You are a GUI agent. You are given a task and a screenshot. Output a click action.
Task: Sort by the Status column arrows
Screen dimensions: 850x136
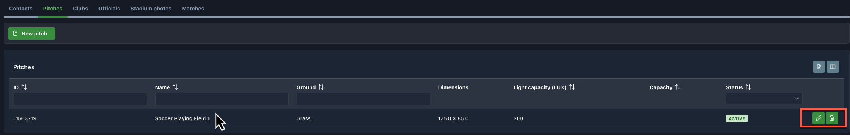coord(748,87)
